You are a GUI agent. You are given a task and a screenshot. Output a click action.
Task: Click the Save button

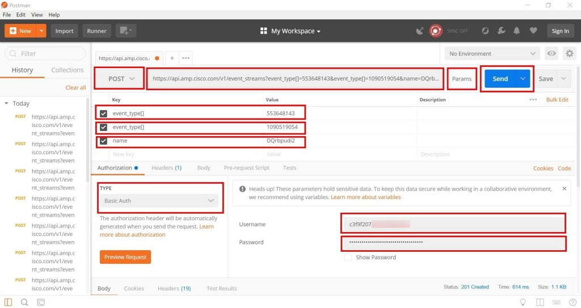546,79
